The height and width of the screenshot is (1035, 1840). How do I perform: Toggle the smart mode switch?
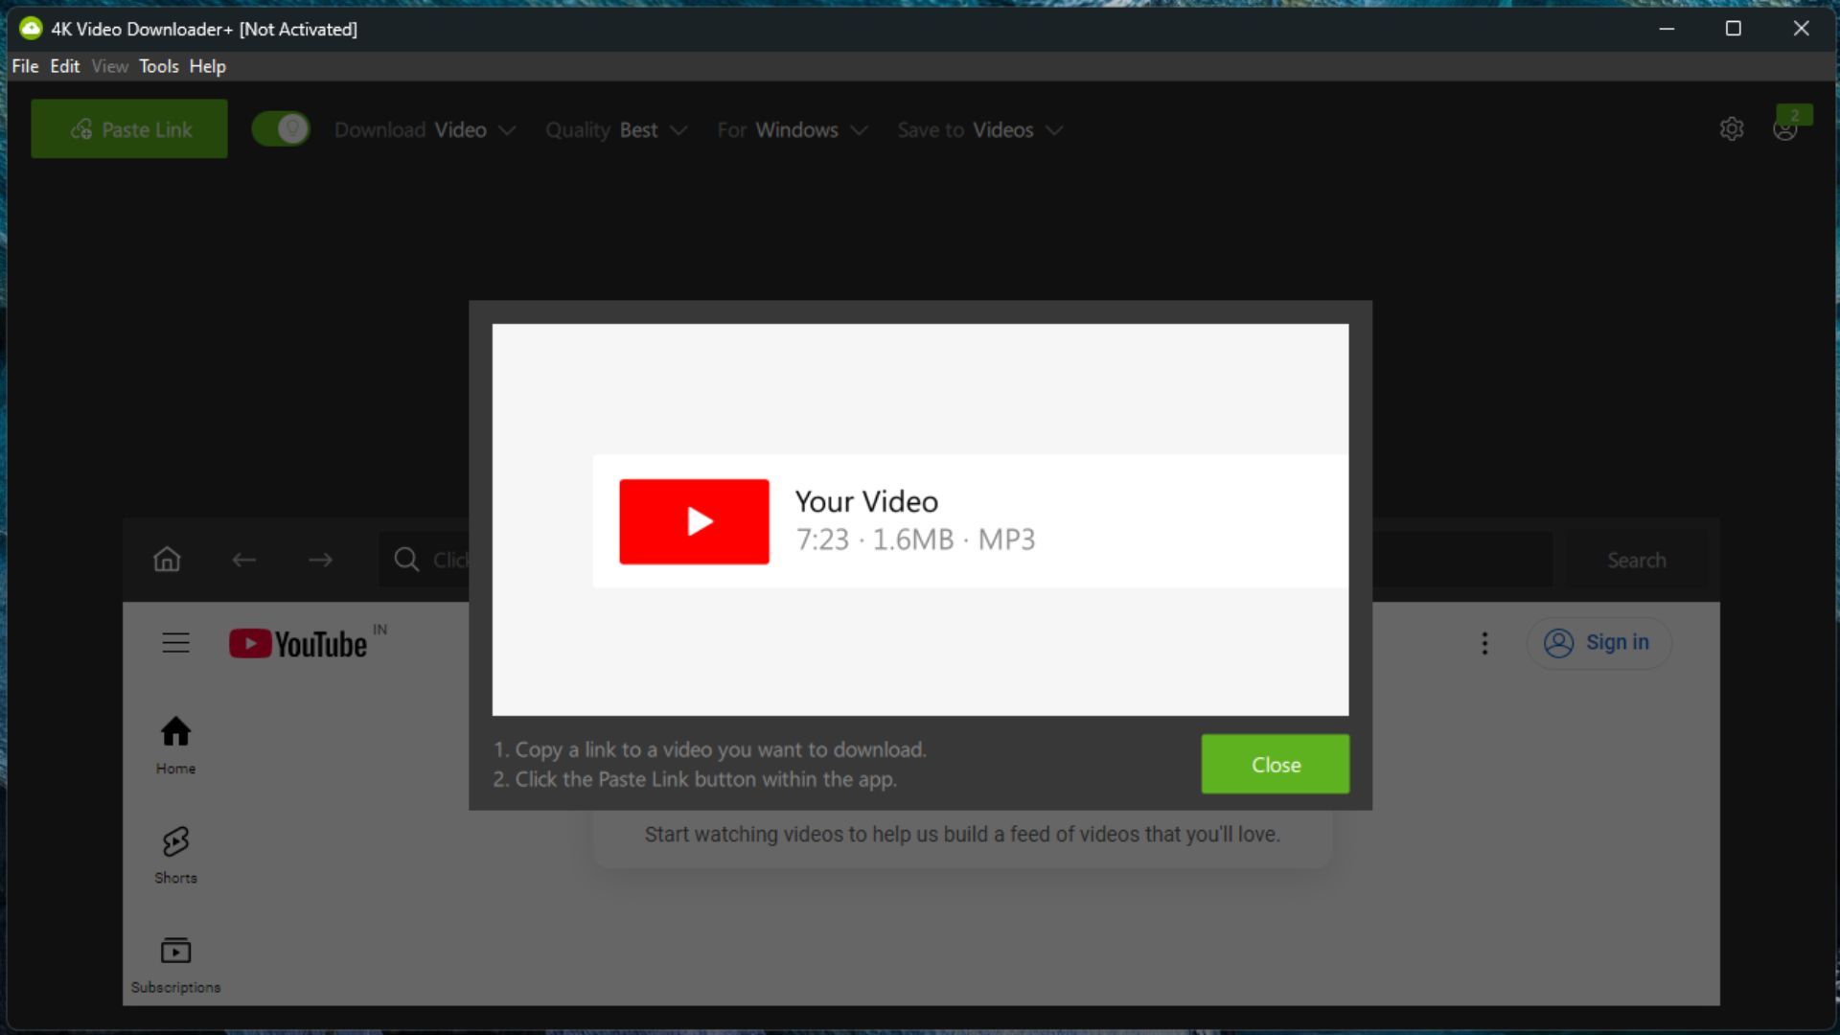click(281, 129)
